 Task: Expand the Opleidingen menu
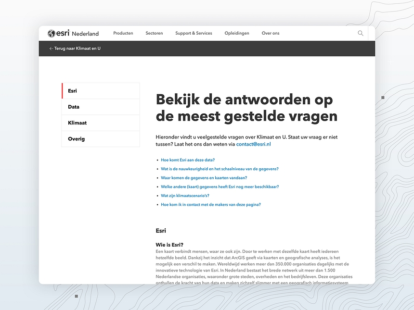click(x=237, y=33)
